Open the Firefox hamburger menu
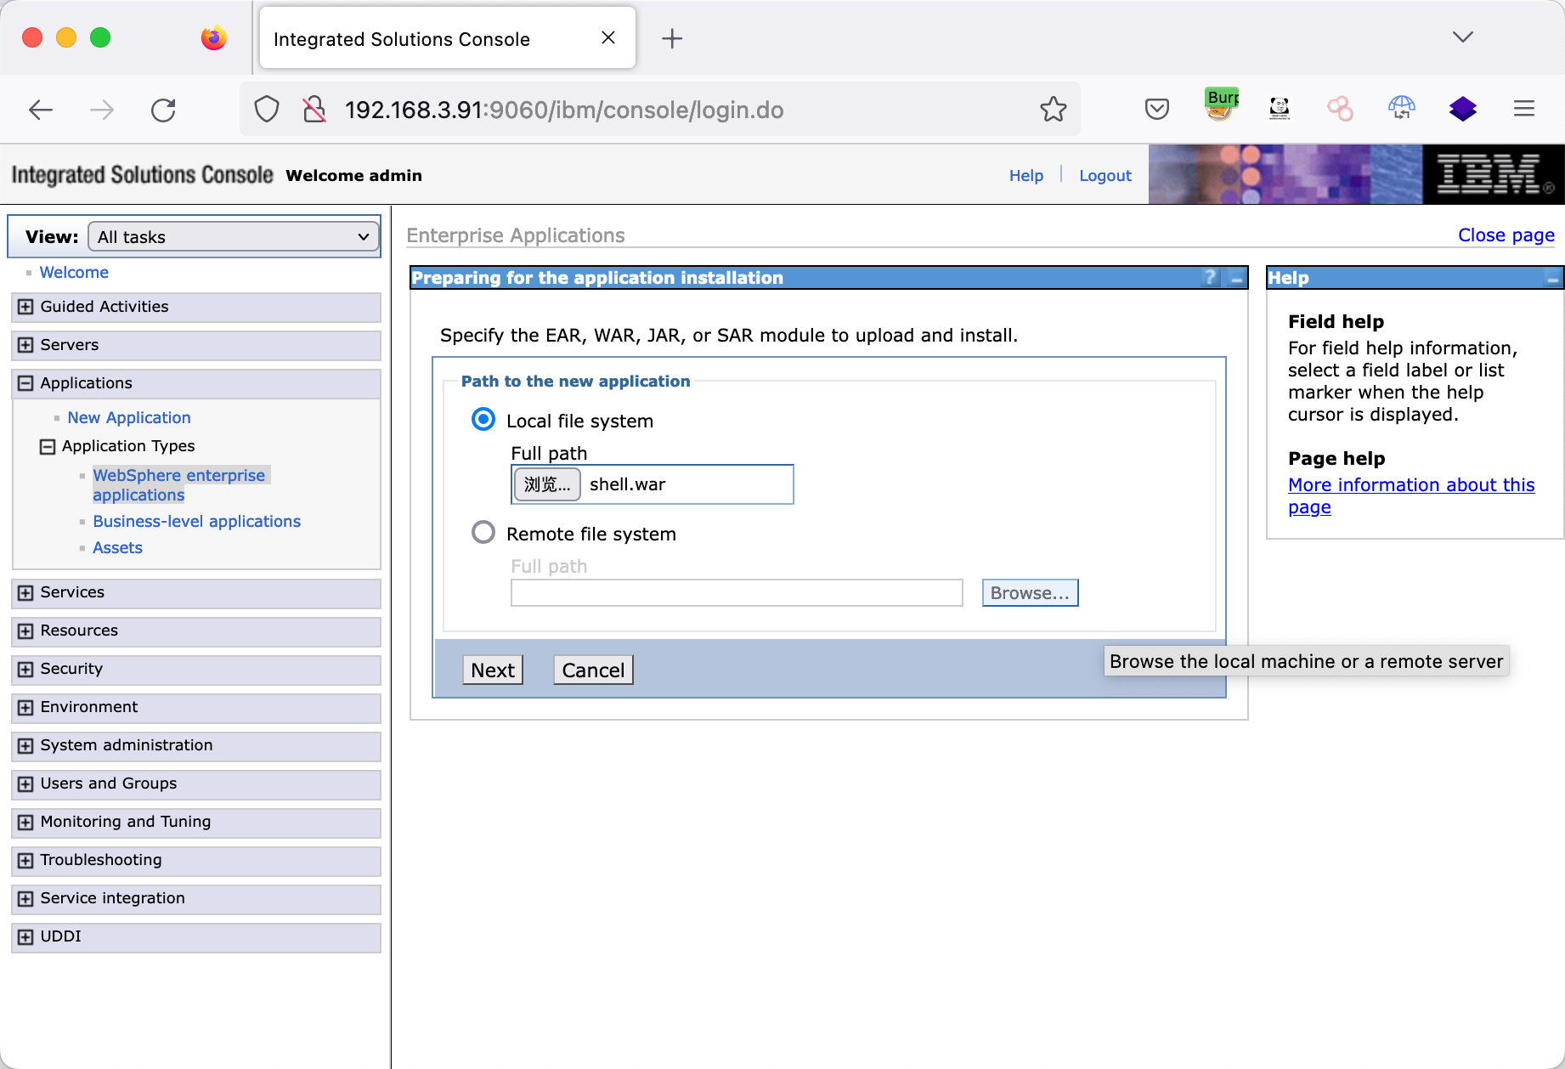 pos(1523,109)
